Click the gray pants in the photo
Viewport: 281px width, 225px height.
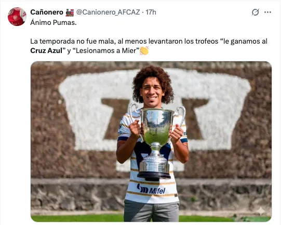pyautogui.click(x=152, y=211)
